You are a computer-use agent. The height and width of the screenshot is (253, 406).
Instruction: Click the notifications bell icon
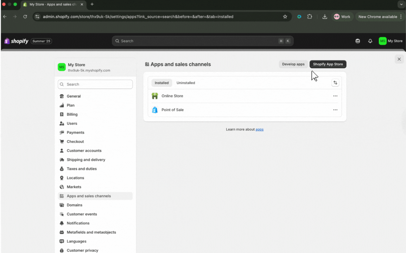coord(370,41)
